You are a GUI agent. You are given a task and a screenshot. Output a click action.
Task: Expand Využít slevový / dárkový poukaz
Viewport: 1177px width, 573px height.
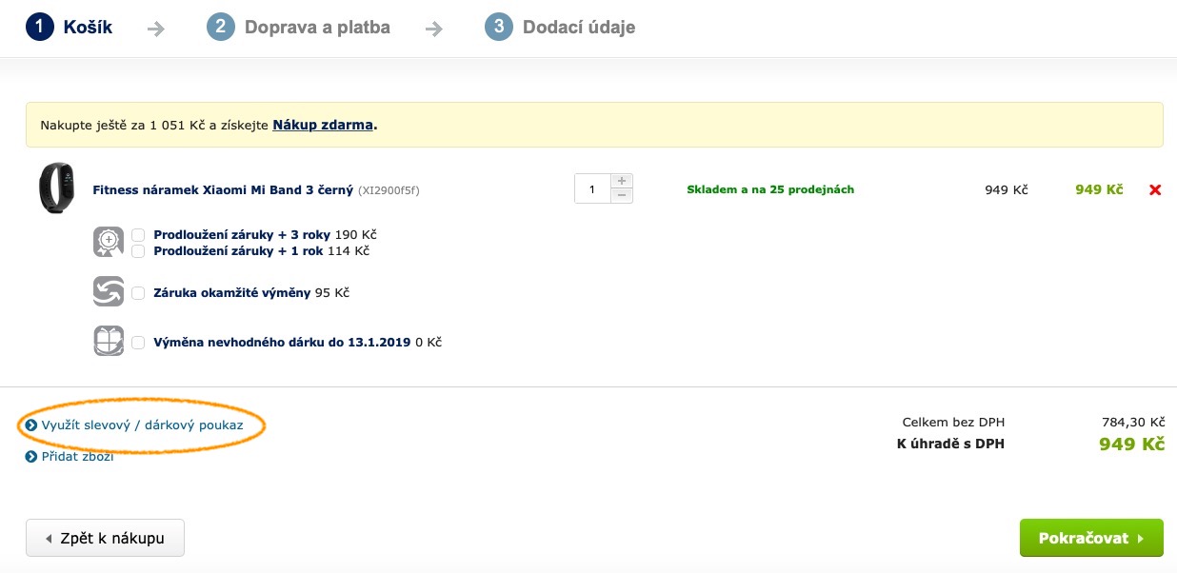[142, 425]
